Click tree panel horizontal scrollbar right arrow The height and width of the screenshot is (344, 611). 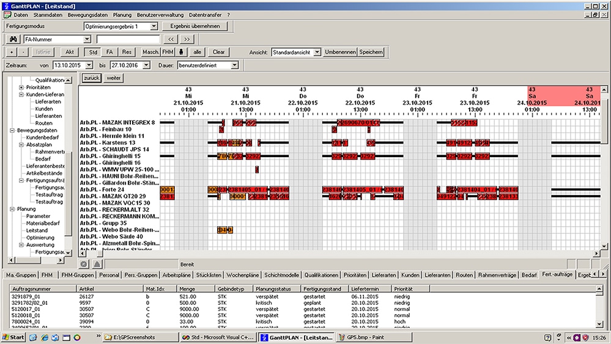pyautogui.click(x=61, y=260)
